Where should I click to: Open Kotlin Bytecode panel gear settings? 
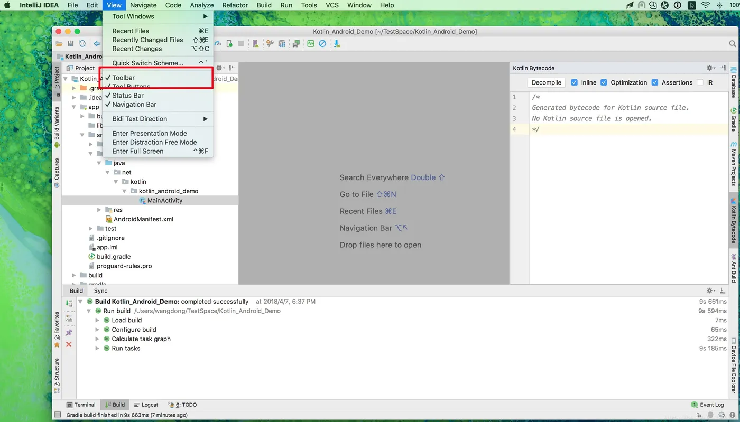[x=711, y=68]
